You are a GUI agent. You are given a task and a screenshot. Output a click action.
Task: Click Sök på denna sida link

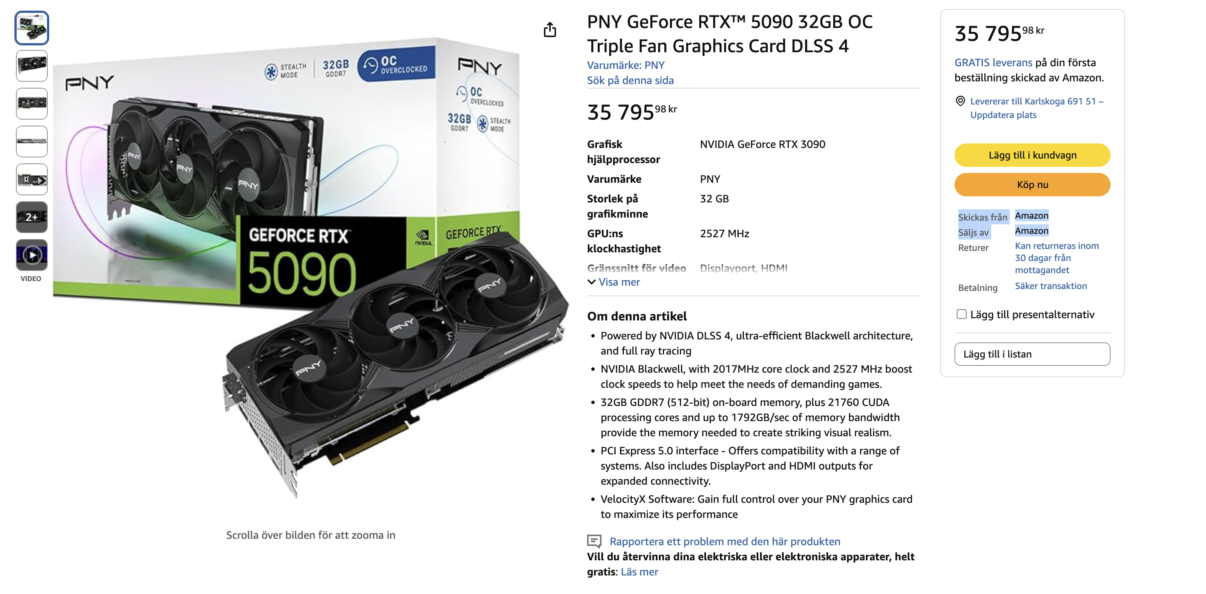[x=630, y=81]
